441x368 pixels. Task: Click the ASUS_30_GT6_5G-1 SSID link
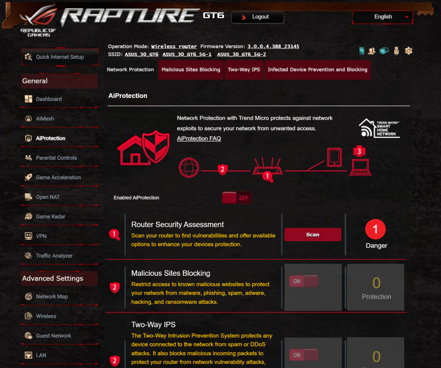click(187, 54)
